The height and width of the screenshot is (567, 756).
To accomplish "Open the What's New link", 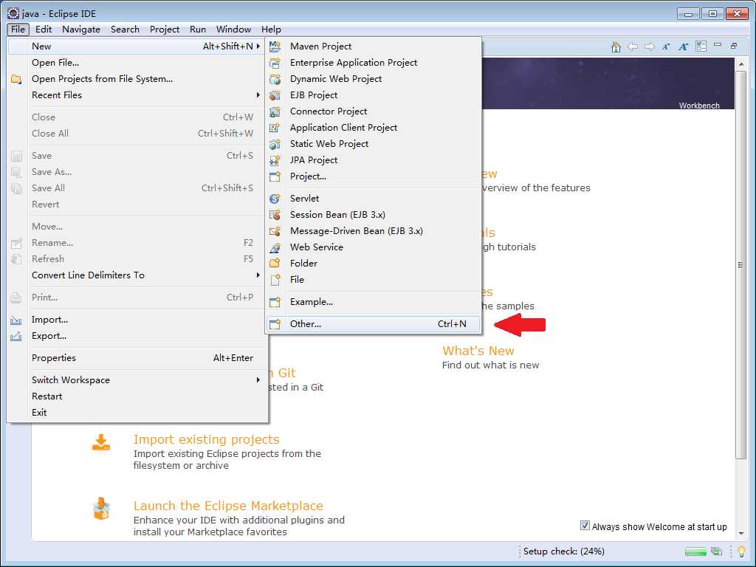I will [x=478, y=351].
